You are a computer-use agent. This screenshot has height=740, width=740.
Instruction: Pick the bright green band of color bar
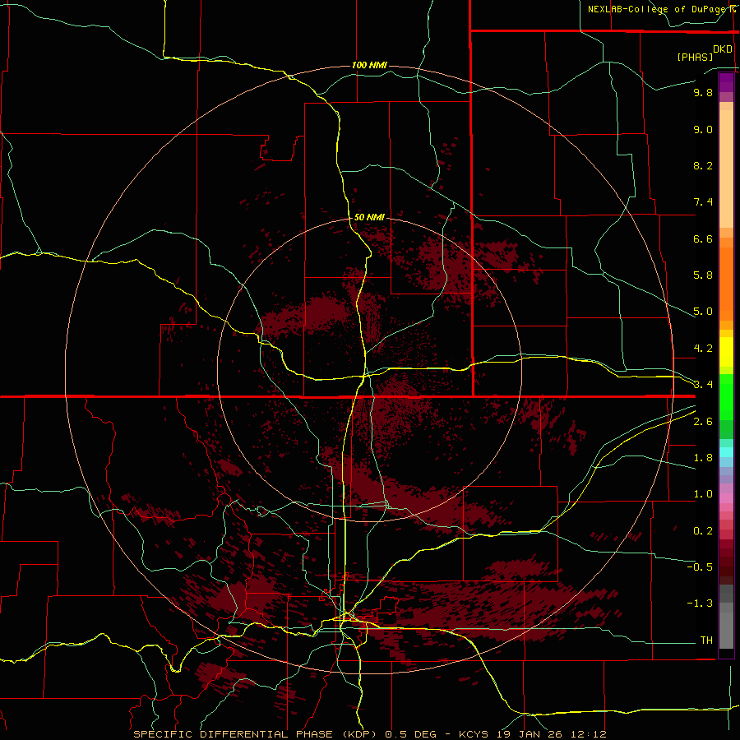pyautogui.click(x=726, y=396)
